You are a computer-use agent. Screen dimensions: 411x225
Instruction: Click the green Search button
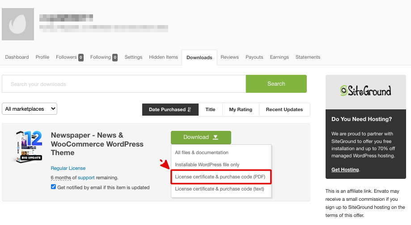tap(276, 84)
